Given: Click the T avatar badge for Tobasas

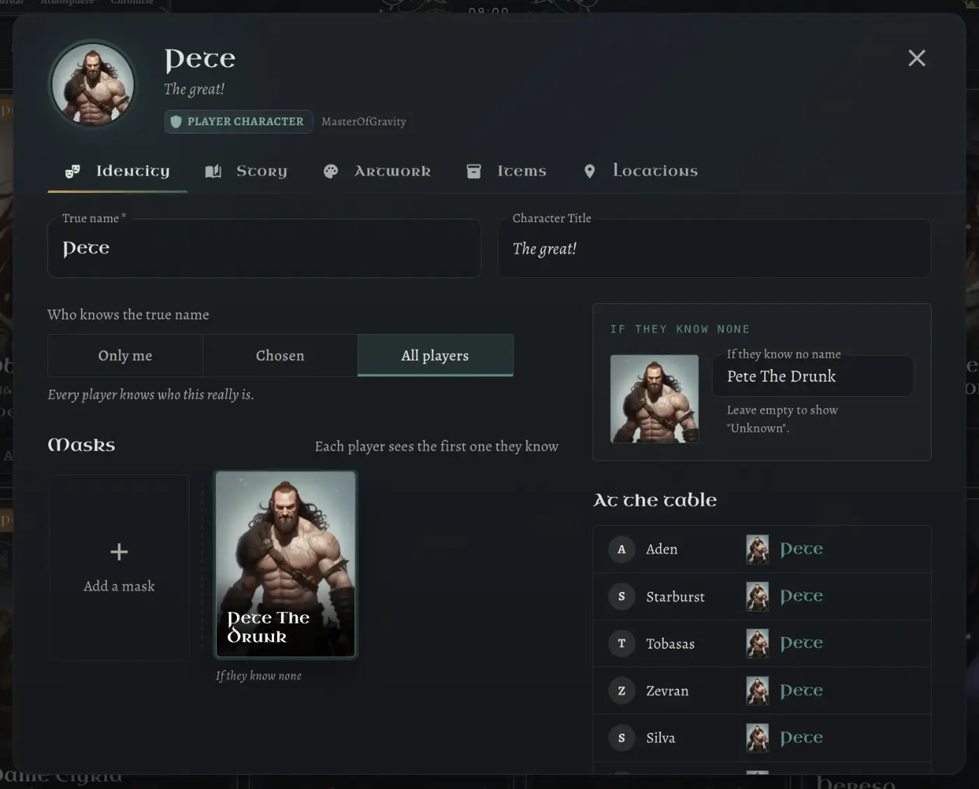Looking at the screenshot, I should pyautogui.click(x=622, y=644).
